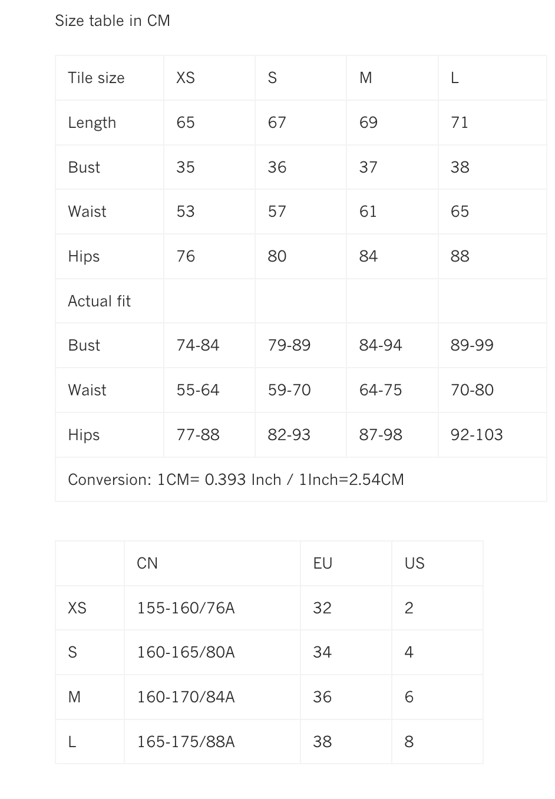Viewport: 555px width, 799px height.
Task: Click the "Size table in CM" heading
Action: coord(113,21)
